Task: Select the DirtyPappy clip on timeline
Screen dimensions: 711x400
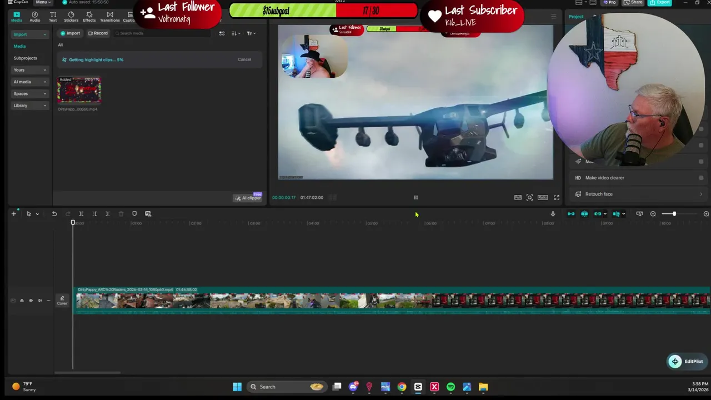Action: point(393,301)
